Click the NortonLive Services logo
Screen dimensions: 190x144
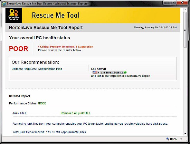pos(14,16)
